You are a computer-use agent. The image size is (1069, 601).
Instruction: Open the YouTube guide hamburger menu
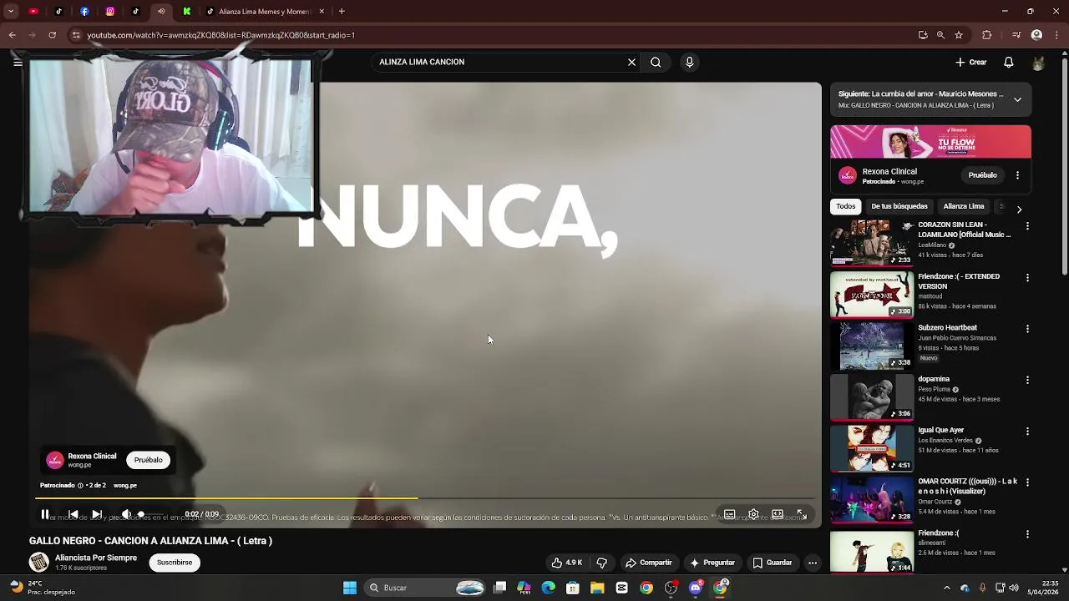[x=17, y=62]
